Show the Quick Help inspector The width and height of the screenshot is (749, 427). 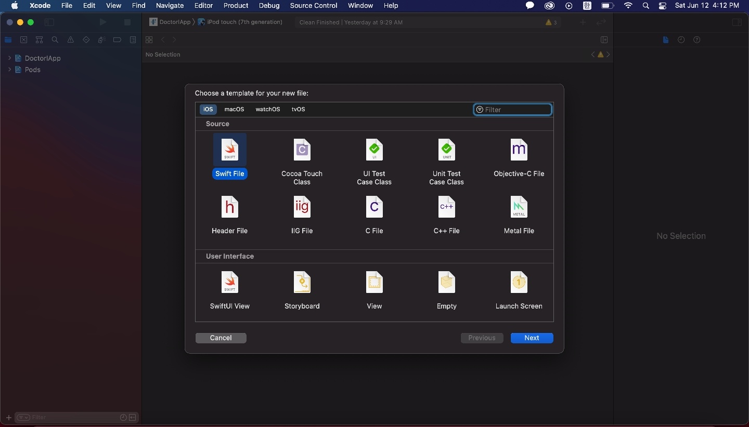697,40
